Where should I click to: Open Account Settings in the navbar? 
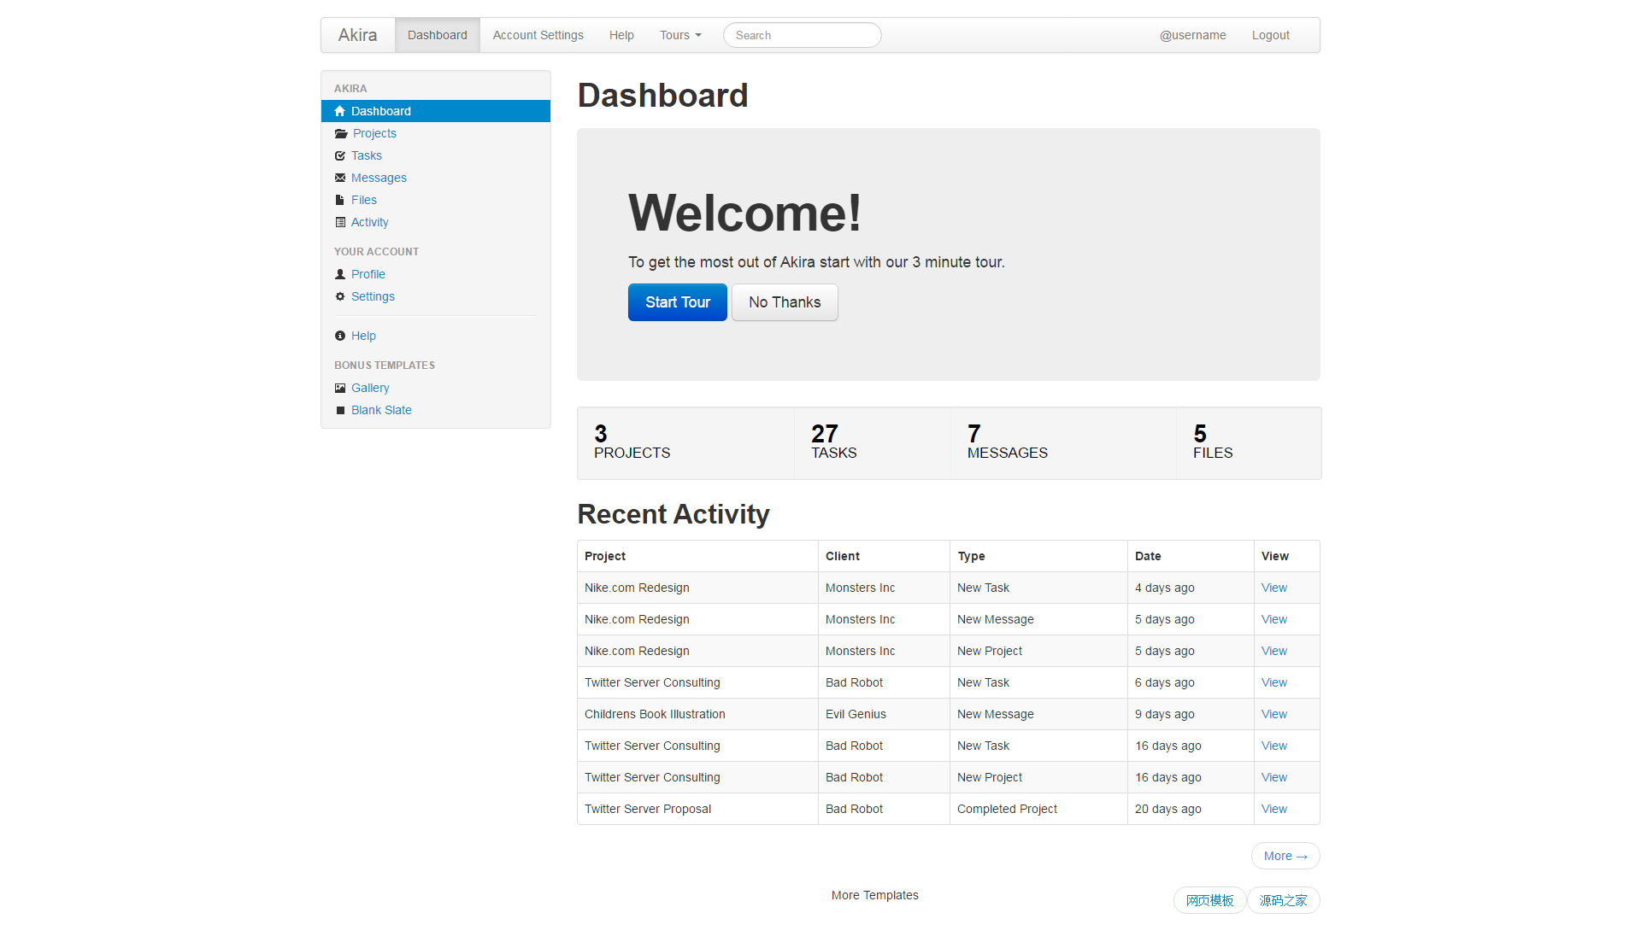click(x=538, y=35)
